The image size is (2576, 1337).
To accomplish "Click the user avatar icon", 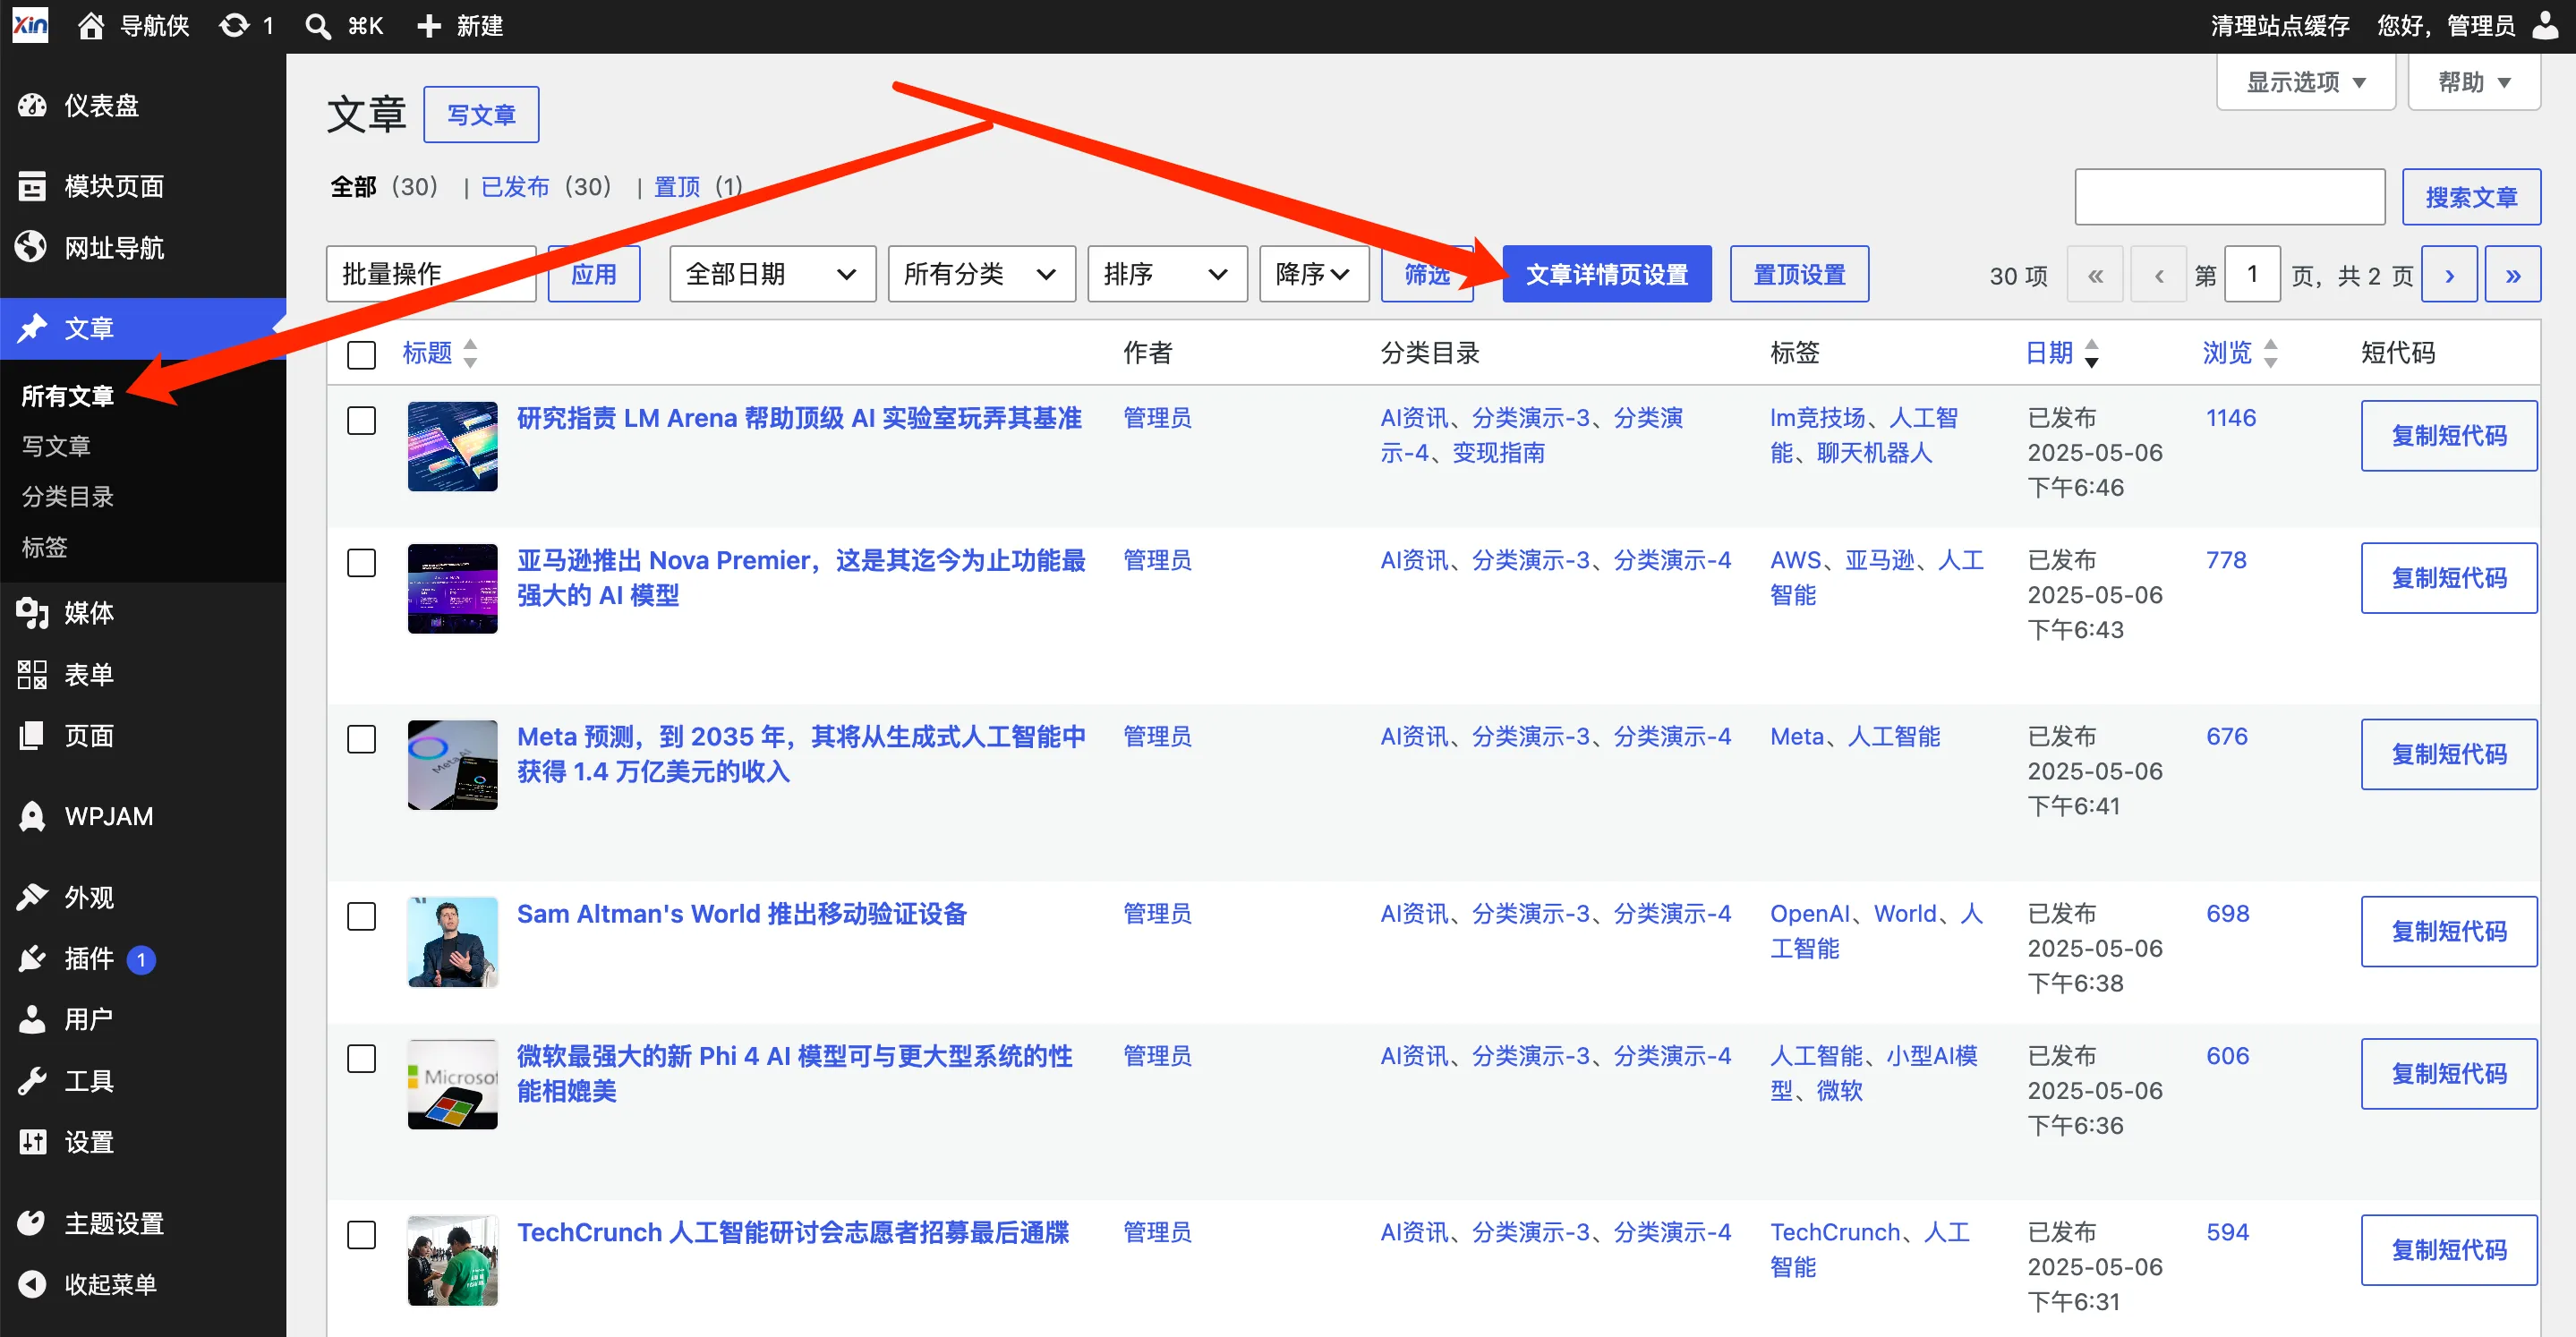I will coord(2545,25).
